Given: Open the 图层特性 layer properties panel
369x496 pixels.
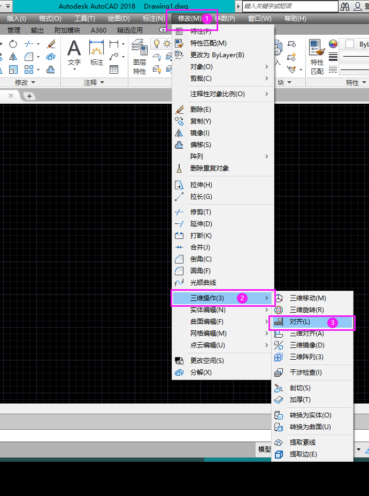Looking at the screenshot, I should [140, 57].
